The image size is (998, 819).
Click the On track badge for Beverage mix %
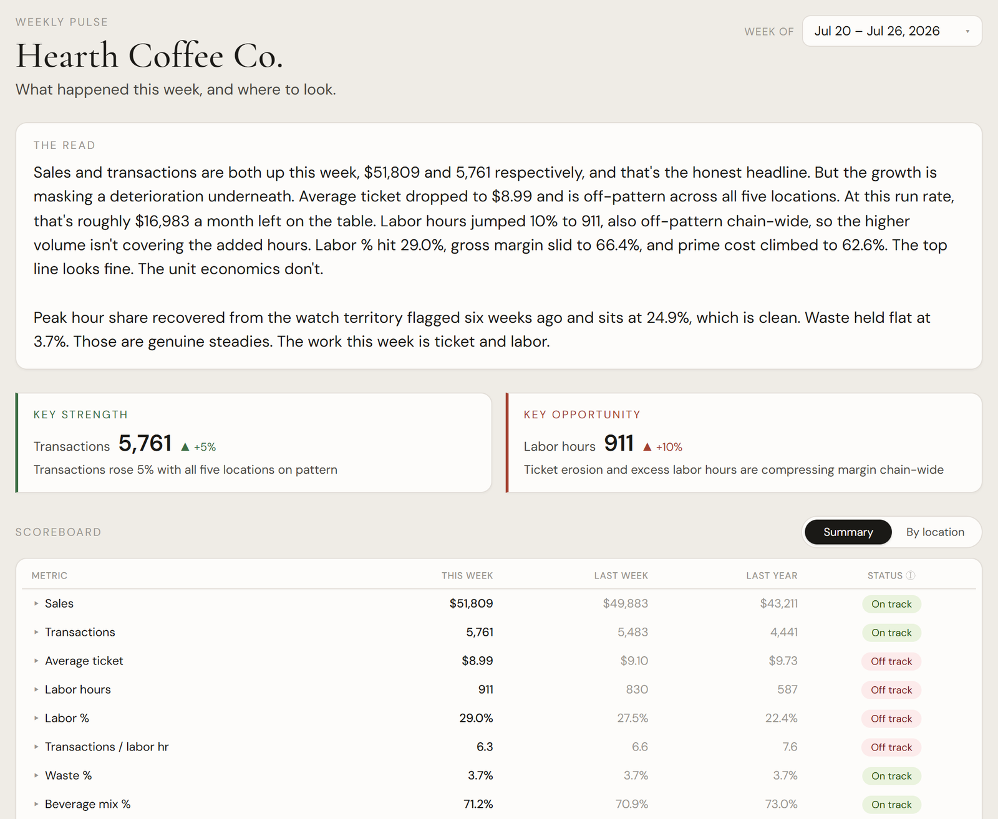(x=891, y=805)
